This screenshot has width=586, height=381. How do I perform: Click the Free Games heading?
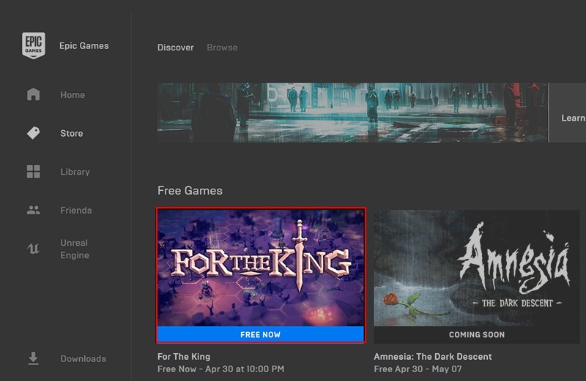click(190, 191)
